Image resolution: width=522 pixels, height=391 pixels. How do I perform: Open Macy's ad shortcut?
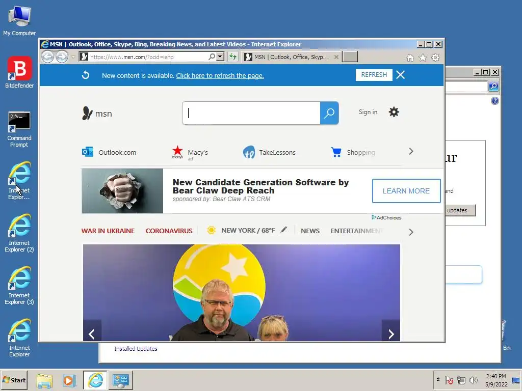click(x=190, y=153)
